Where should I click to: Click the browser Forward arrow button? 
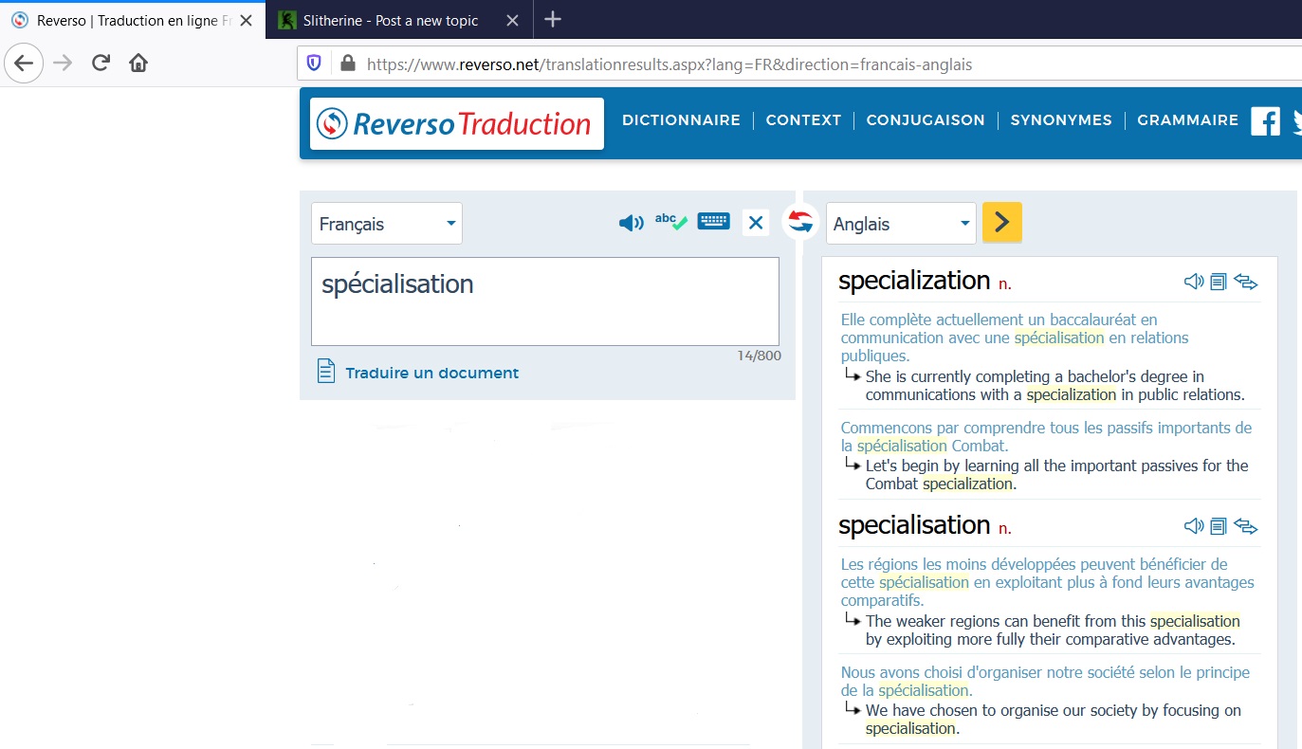click(63, 64)
